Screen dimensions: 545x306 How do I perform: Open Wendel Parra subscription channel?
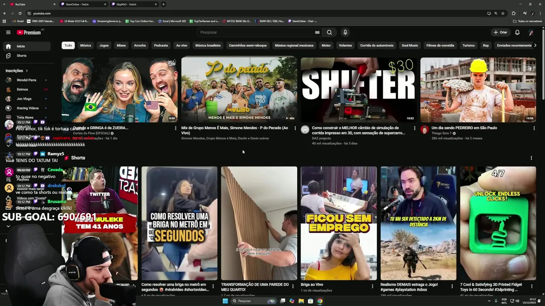26,80
